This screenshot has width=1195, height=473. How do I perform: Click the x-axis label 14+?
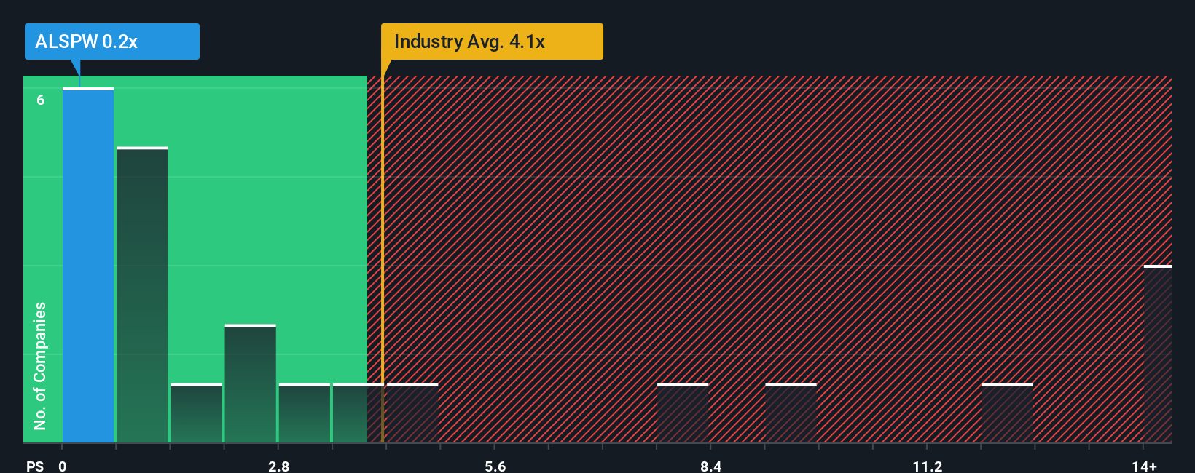(1145, 466)
